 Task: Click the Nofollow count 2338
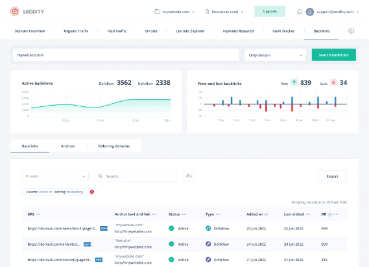click(163, 82)
